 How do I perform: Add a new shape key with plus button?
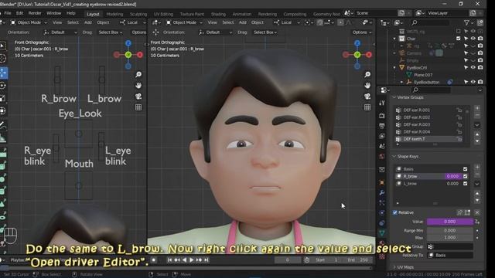coord(477,167)
